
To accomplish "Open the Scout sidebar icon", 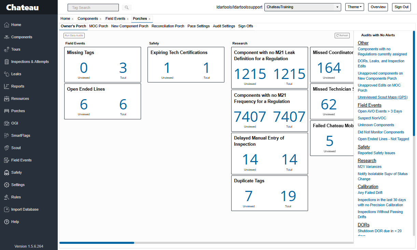I will coord(6,148).
